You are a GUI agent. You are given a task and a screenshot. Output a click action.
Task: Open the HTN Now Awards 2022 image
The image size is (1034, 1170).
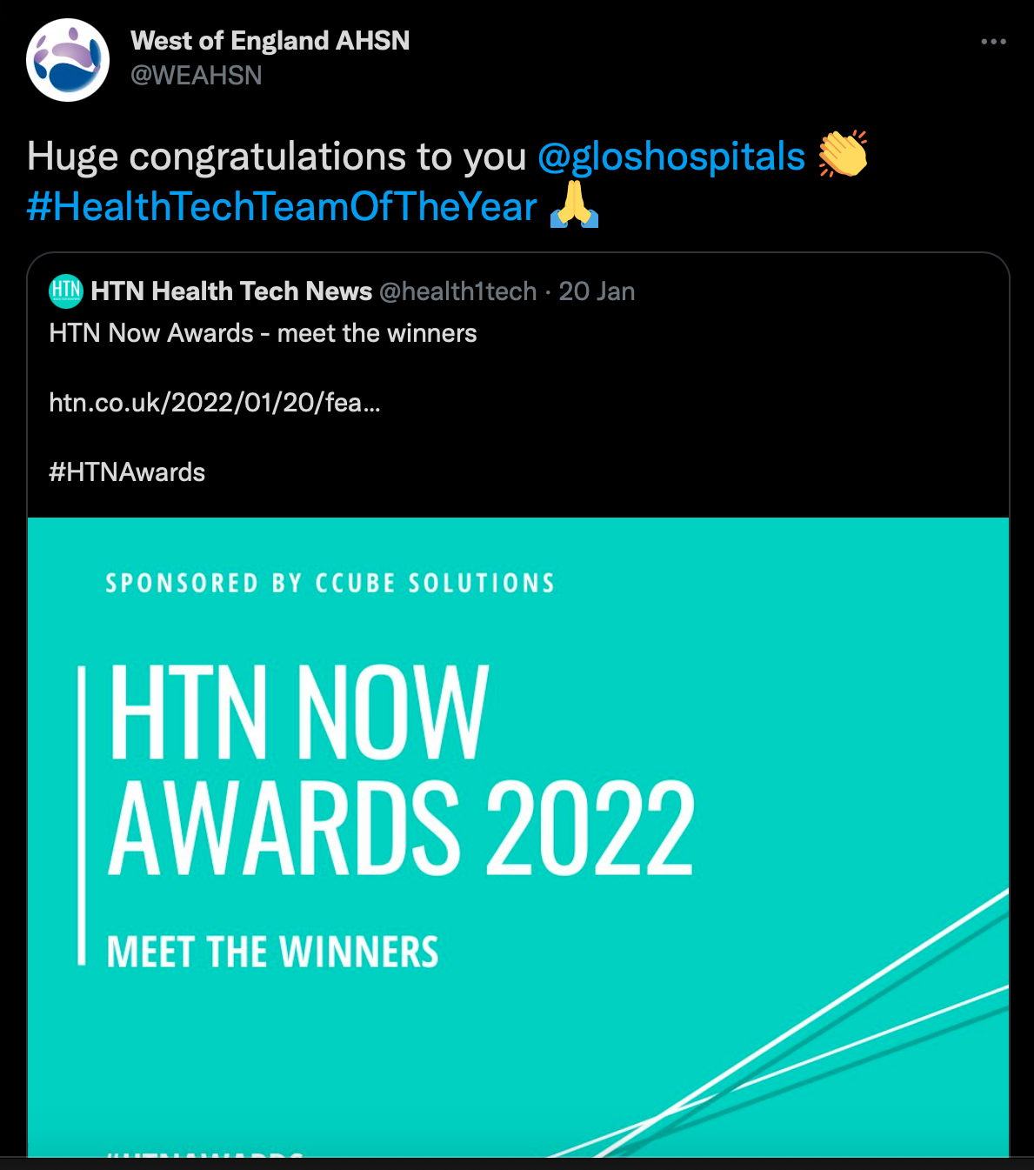click(x=518, y=837)
